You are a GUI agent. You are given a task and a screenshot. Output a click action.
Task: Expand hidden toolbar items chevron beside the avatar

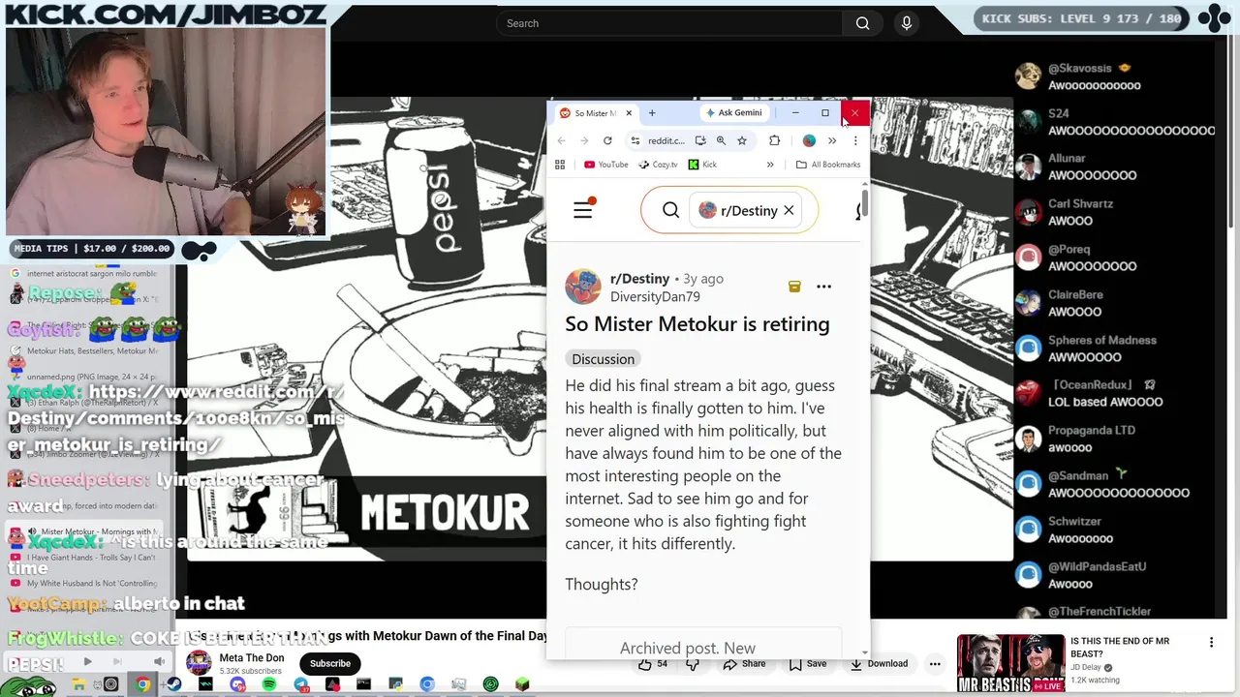831,140
